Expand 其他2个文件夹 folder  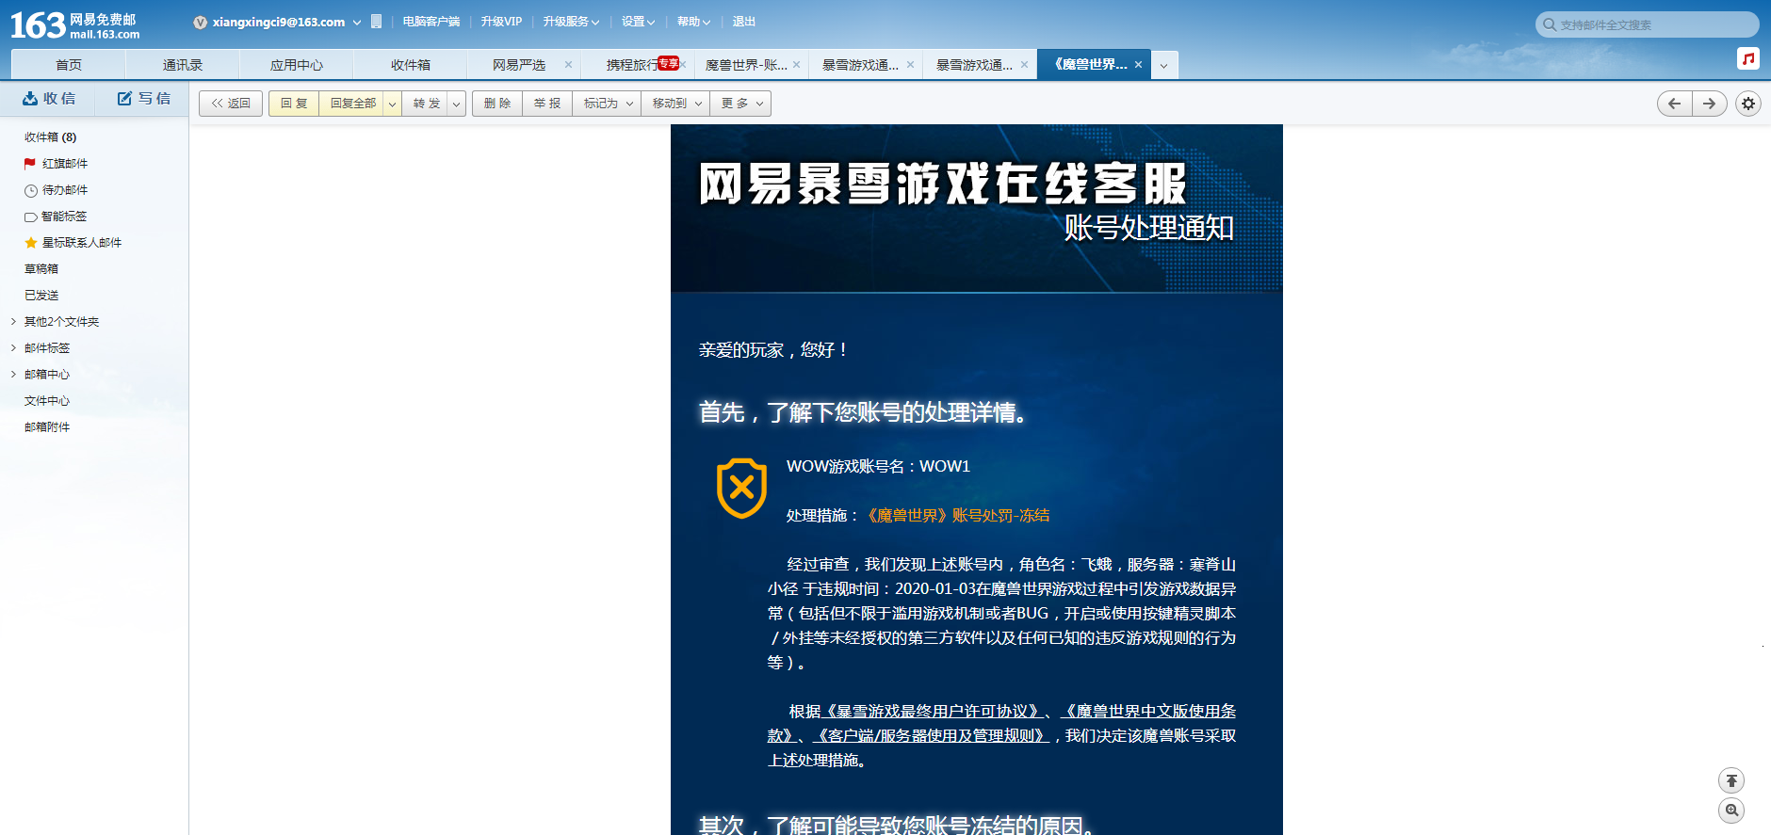[x=13, y=322]
